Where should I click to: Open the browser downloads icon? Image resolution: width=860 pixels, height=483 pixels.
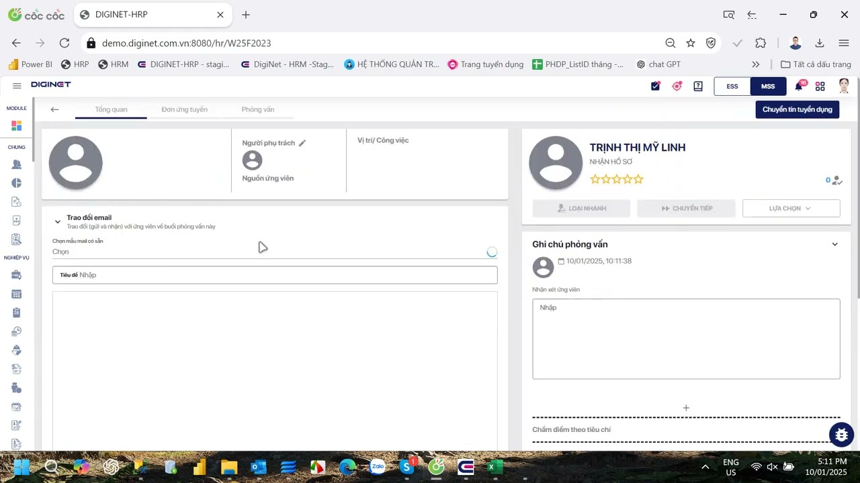coord(820,43)
